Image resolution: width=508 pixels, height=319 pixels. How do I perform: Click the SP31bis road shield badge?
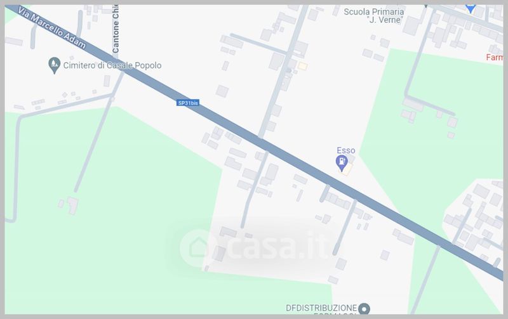[188, 103]
